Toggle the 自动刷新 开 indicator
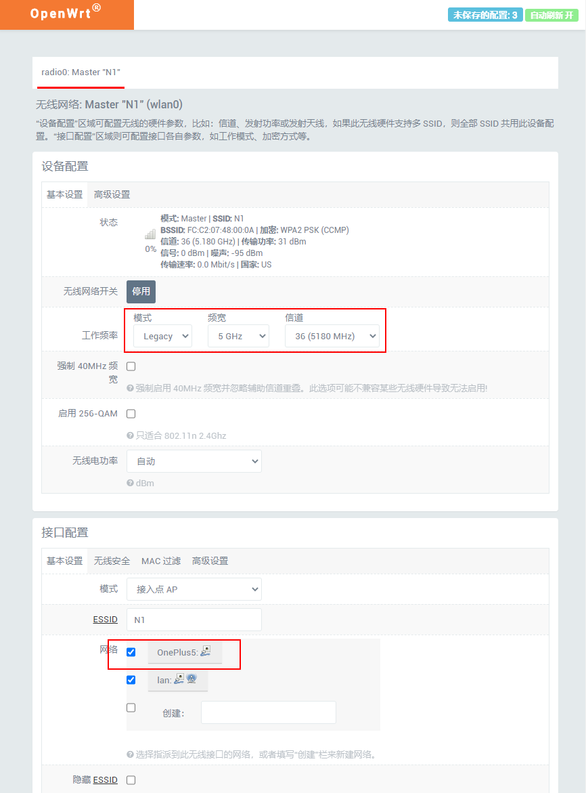The width and height of the screenshot is (586, 793). click(x=551, y=15)
